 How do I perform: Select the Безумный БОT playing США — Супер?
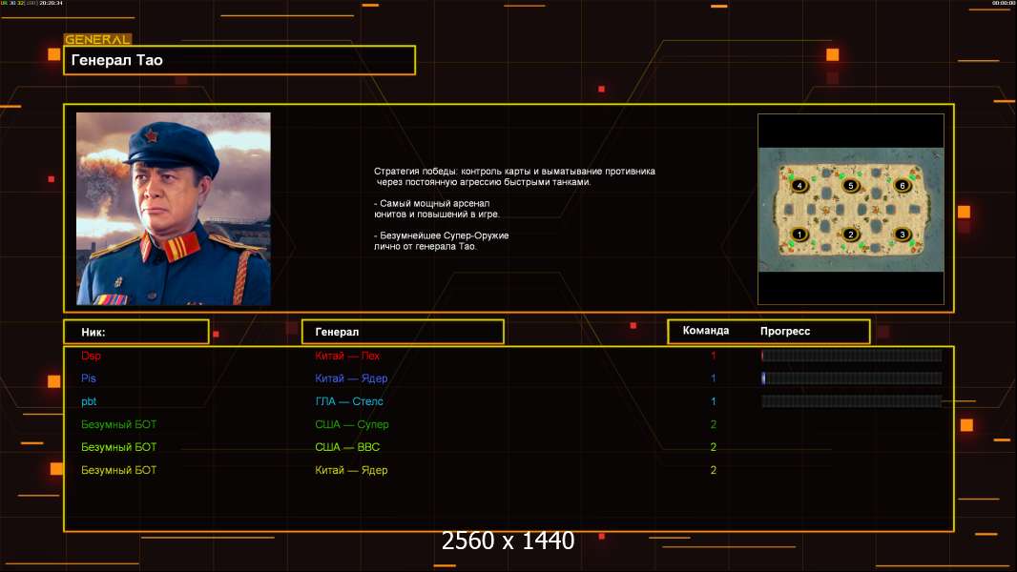(x=118, y=424)
